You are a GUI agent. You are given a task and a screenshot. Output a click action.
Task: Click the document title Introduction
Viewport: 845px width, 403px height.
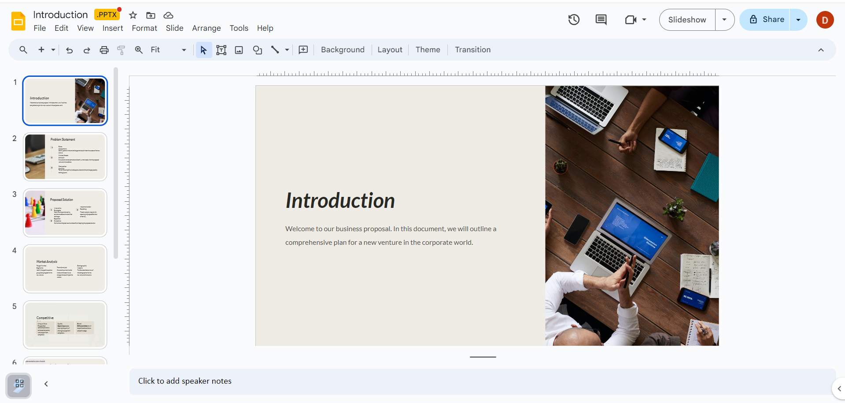[x=60, y=15]
